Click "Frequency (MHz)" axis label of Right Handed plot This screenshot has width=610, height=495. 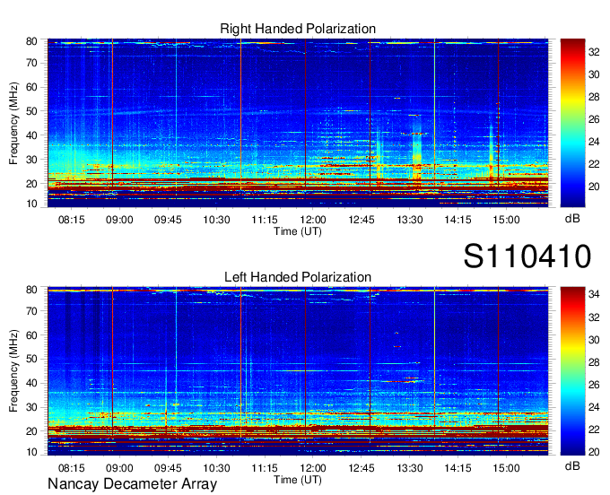[13, 123]
